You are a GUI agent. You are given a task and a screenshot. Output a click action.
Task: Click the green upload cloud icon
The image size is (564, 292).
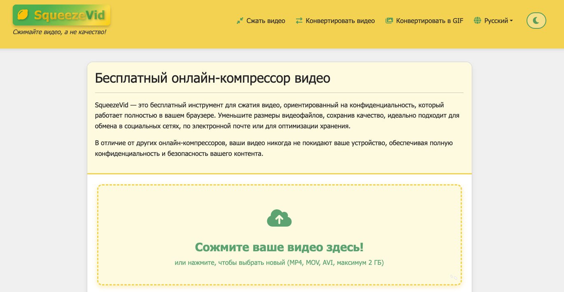279,218
